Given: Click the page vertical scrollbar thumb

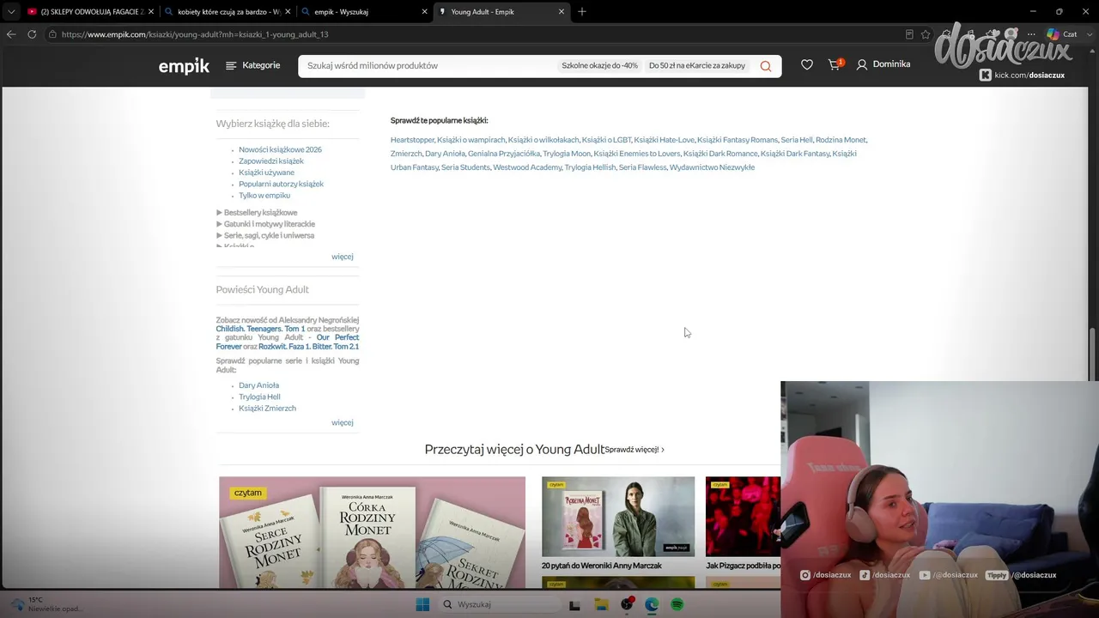Looking at the screenshot, I should pyautogui.click(x=1093, y=356).
